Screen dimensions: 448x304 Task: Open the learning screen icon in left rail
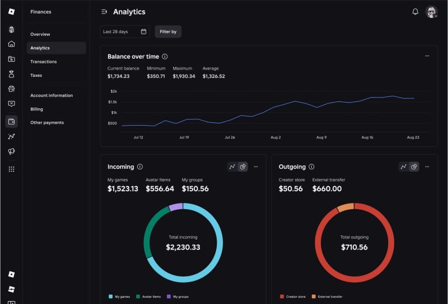click(x=11, y=104)
